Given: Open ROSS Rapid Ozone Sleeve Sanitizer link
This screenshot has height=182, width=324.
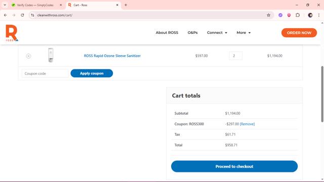Looking at the screenshot, I should tap(112, 56).
